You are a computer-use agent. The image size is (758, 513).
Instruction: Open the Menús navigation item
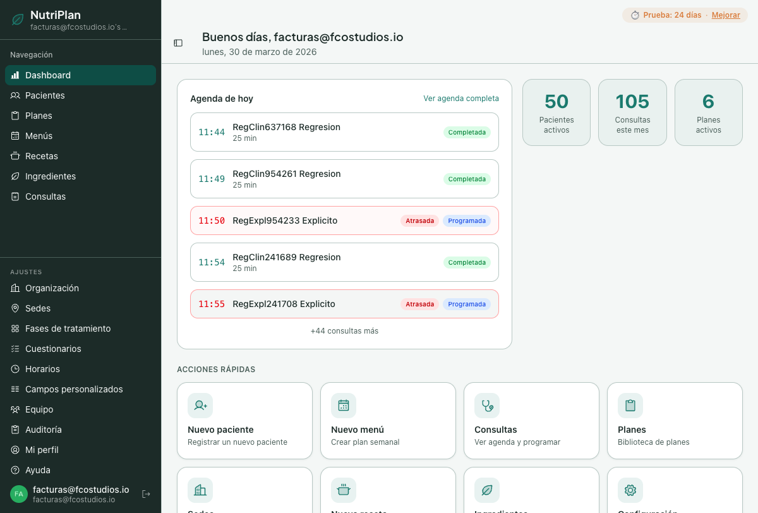(x=40, y=136)
